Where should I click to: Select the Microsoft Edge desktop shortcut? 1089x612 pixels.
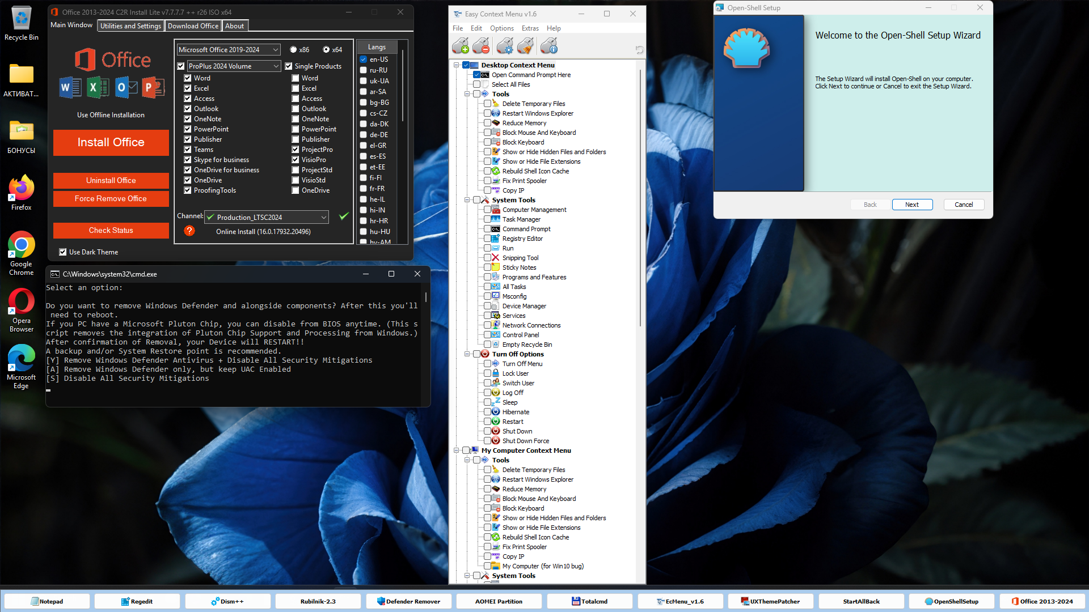point(22,367)
